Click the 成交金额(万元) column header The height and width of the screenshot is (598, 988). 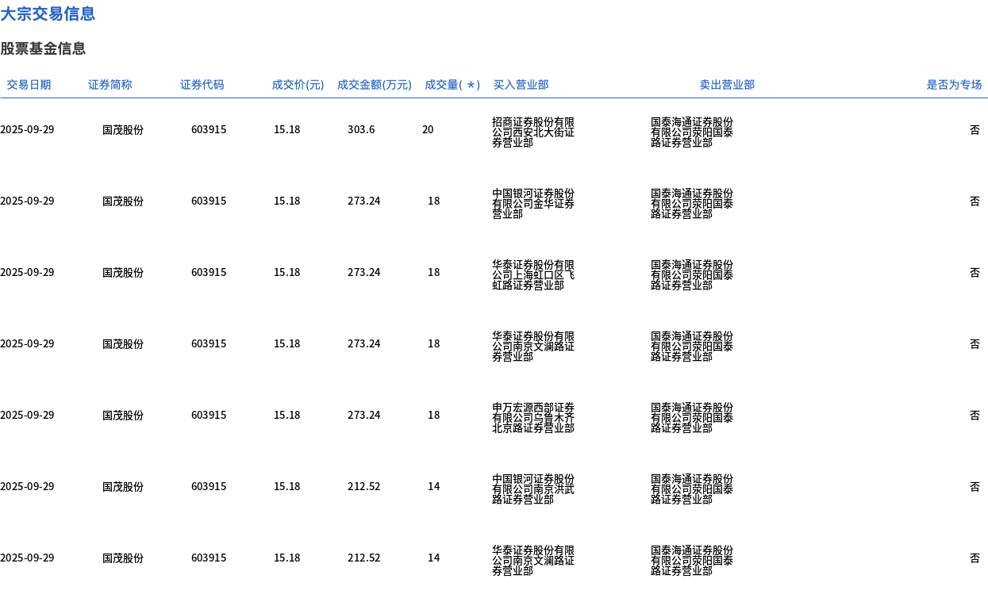click(x=375, y=85)
